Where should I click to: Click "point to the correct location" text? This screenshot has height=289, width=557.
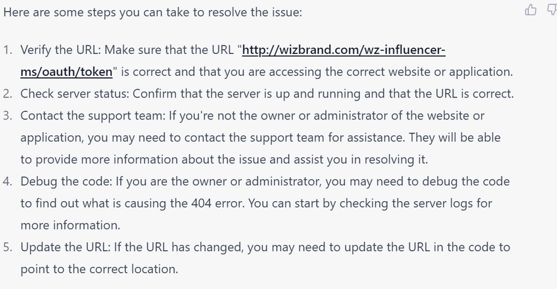99,269
